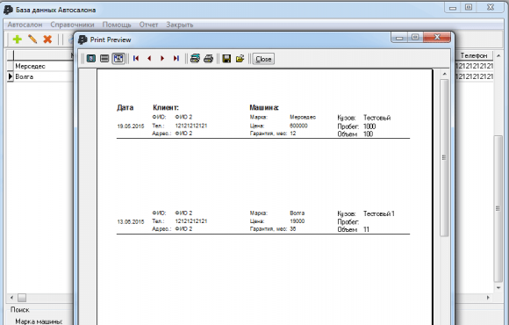Click the Print report icon
Screen dimensions: 509x325
pos(208,59)
